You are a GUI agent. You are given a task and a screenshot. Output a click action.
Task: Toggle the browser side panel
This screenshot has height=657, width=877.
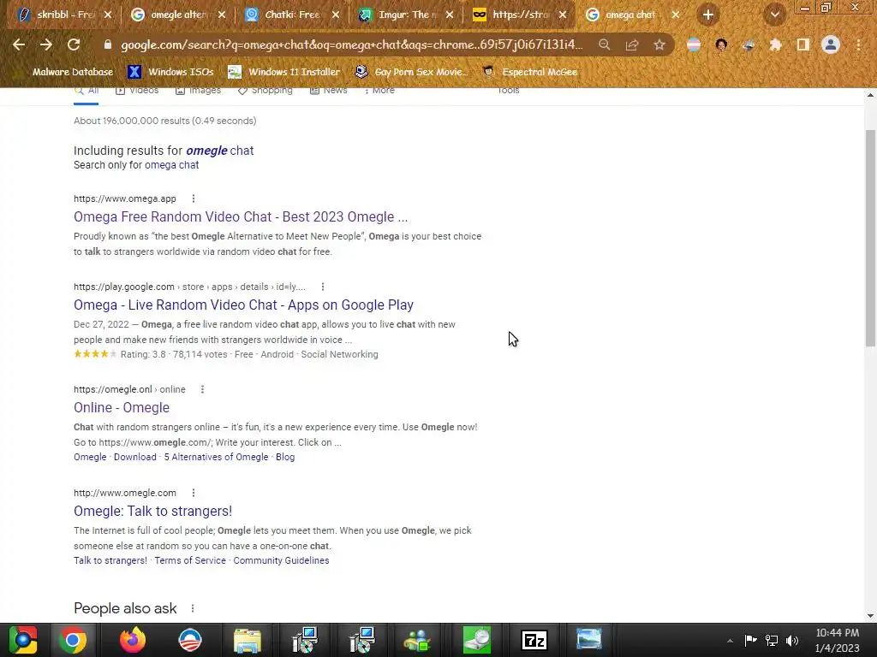tap(803, 44)
